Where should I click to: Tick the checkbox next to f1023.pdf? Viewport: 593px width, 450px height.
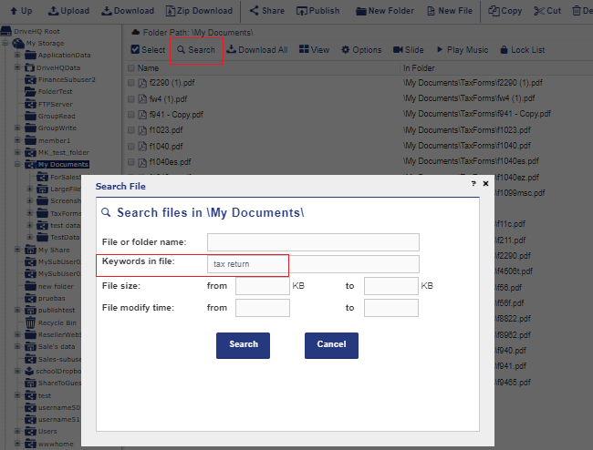(131, 130)
